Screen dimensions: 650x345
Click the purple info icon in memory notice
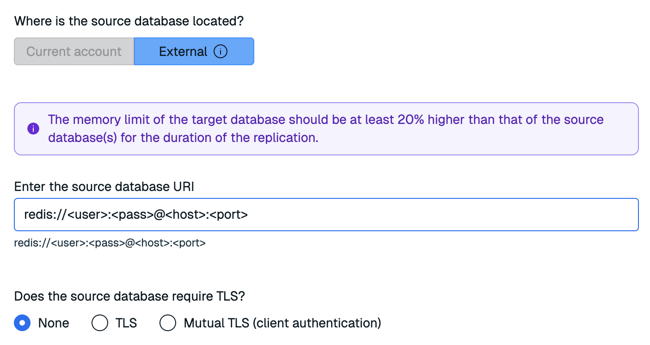click(33, 129)
